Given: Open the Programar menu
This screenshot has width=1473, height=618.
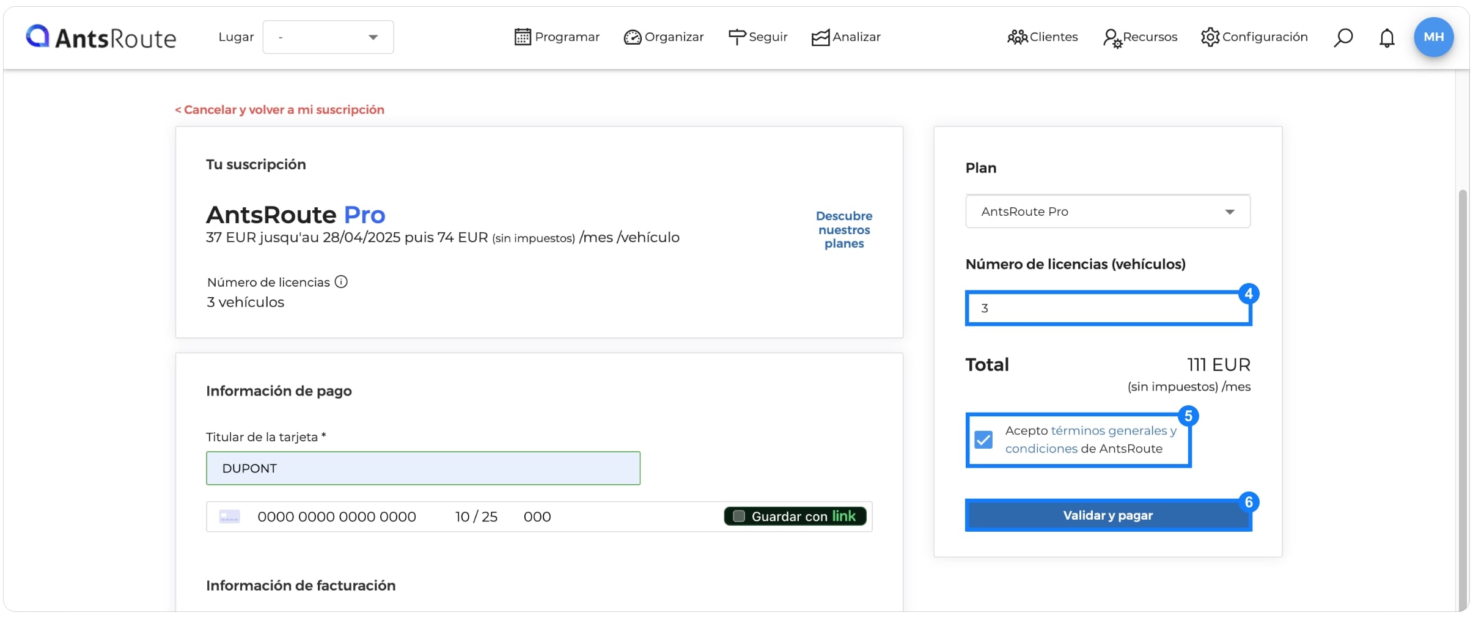Looking at the screenshot, I should 557,37.
